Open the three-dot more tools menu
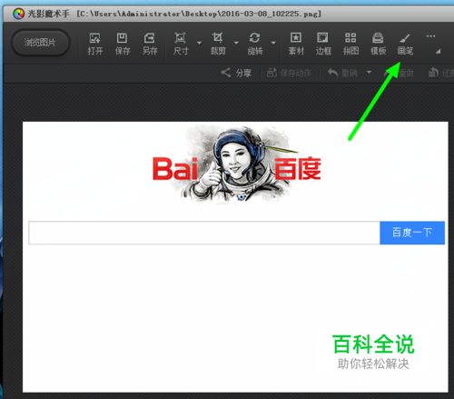The width and height of the screenshot is (454, 399). coord(430,36)
